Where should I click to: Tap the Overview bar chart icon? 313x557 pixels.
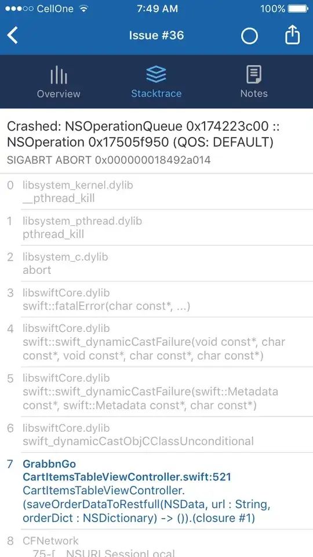(x=59, y=75)
